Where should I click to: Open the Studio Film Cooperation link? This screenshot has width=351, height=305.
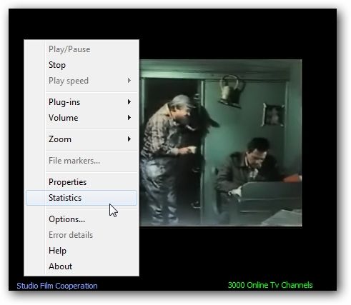pyautogui.click(x=57, y=286)
